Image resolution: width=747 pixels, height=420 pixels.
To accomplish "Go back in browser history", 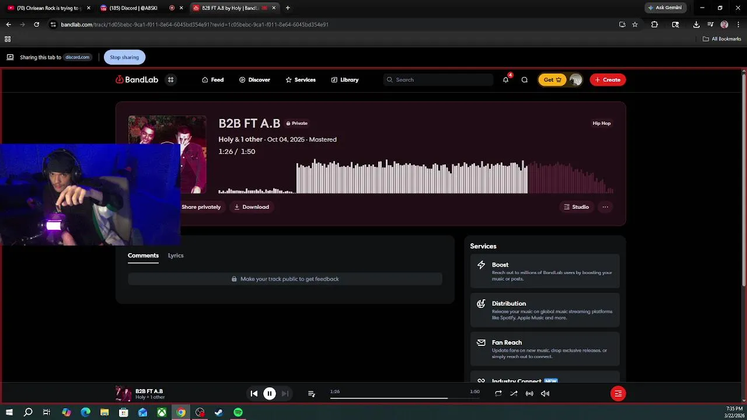I will pos(8,24).
